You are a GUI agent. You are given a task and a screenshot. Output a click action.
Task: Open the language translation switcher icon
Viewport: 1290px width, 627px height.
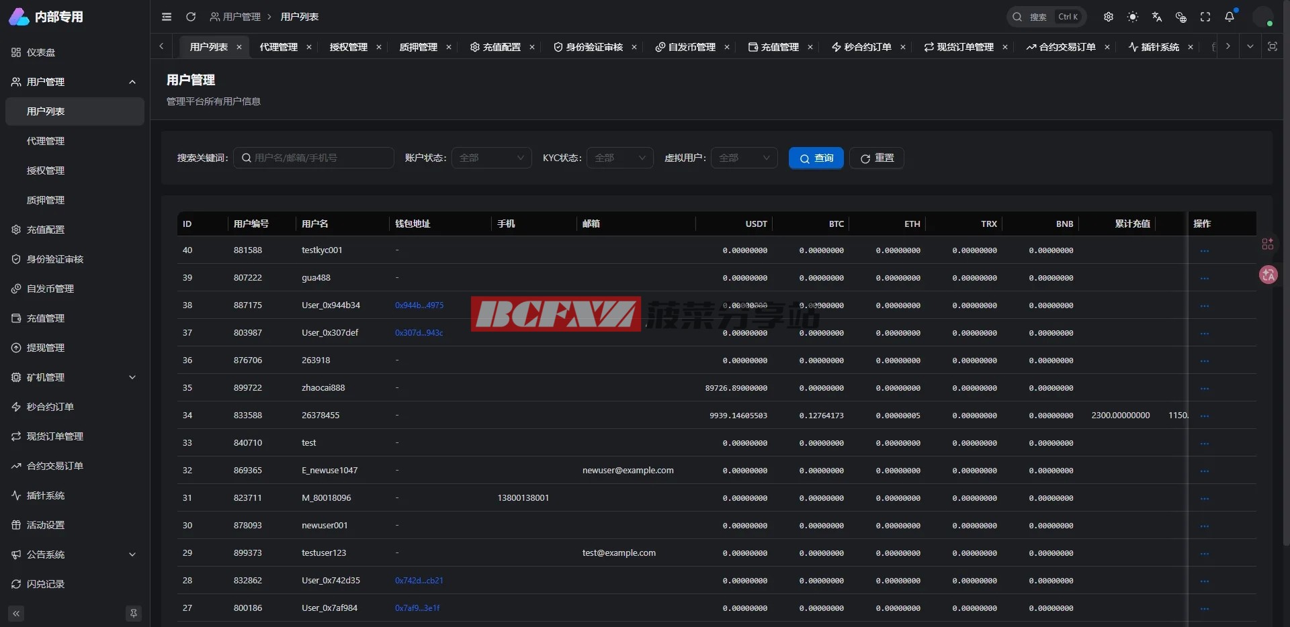[1157, 17]
